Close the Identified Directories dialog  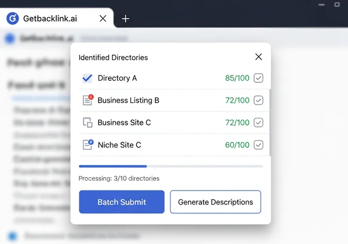(259, 57)
